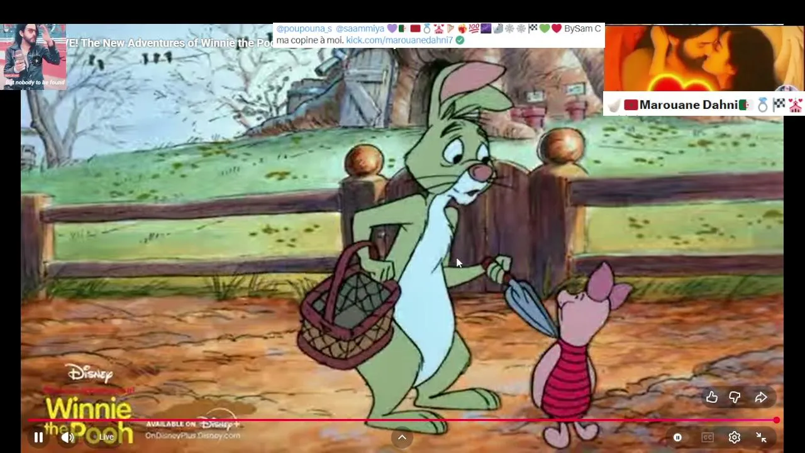Toggle the autoplay switch
805x453 pixels.
point(678,437)
